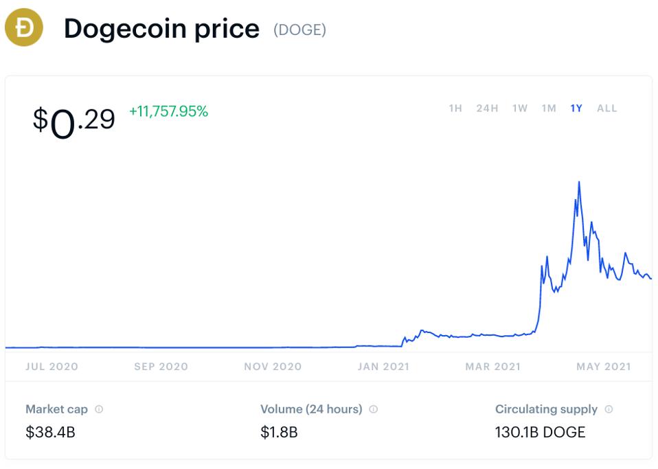Open the Volume (24 hours) info icon
658x469 pixels.
pos(374,409)
